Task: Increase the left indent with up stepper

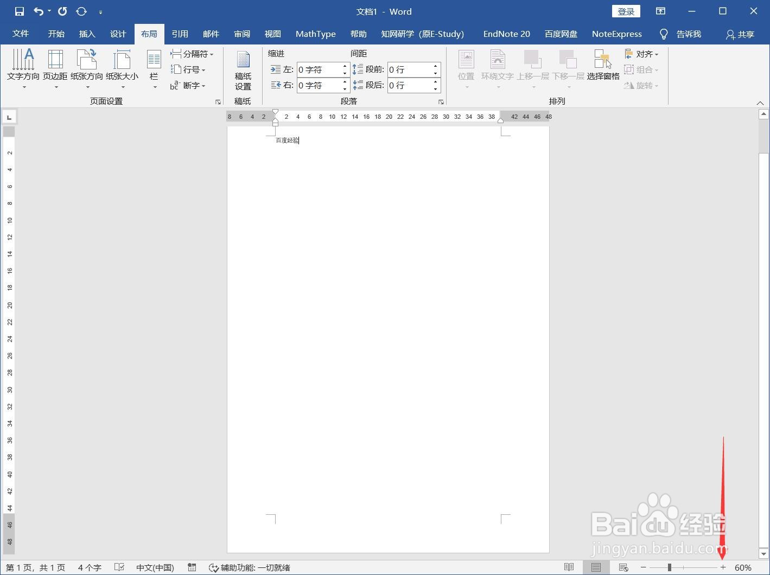Action: pyautogui.click(x=345, y=66)
